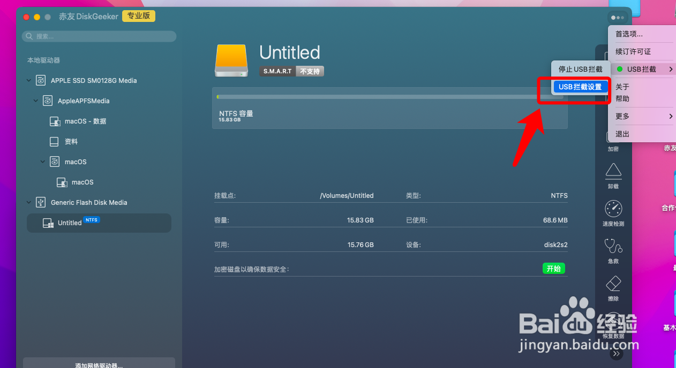
Task: Click the 15.83 GB capacity value
Action: point(360,220)
